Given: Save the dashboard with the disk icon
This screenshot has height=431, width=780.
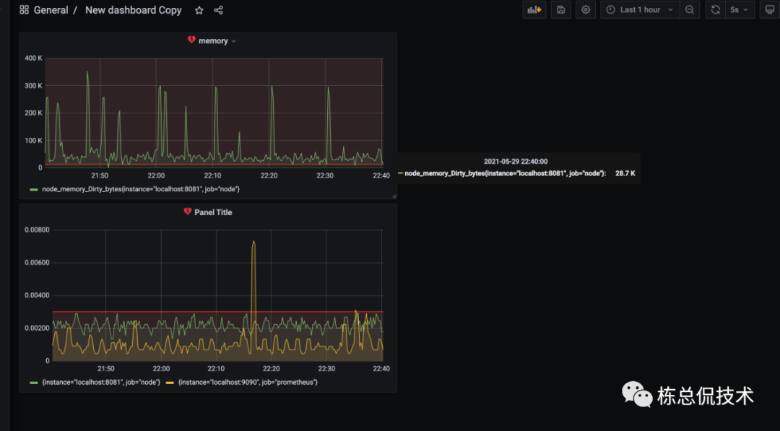Looking at the screenshot, I should pos(560,10).
